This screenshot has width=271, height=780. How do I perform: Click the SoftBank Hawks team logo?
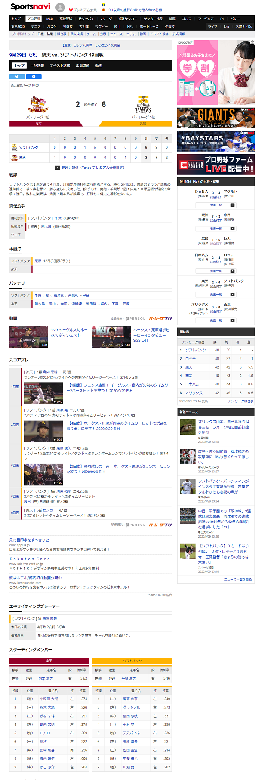click(143, 104)
